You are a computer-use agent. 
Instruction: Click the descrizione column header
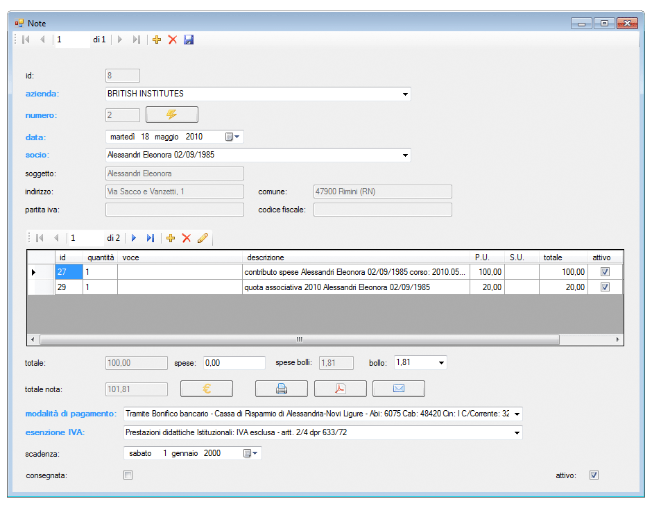[356, 257]
